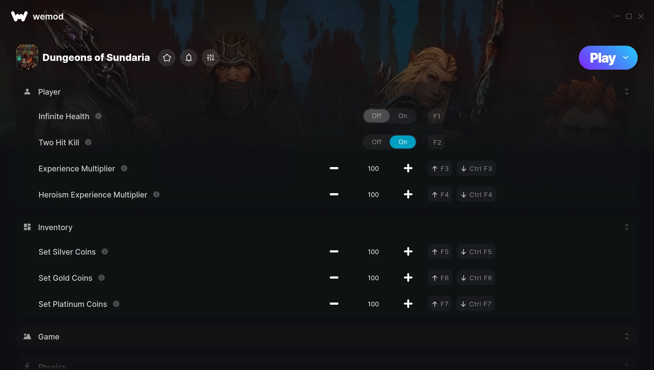This screenshot has width=654, height=370.
Task: Click the notification bell icon
Action: [x=189, y=57]
